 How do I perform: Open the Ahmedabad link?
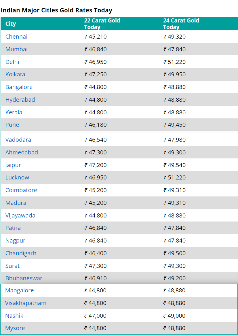point(22,152)
